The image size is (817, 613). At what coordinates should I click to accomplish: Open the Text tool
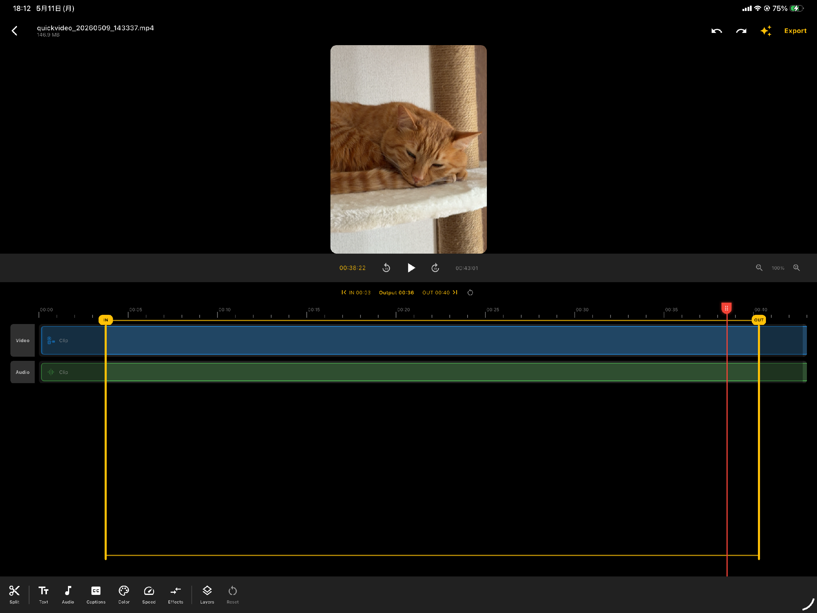click(x=44, y=595)
